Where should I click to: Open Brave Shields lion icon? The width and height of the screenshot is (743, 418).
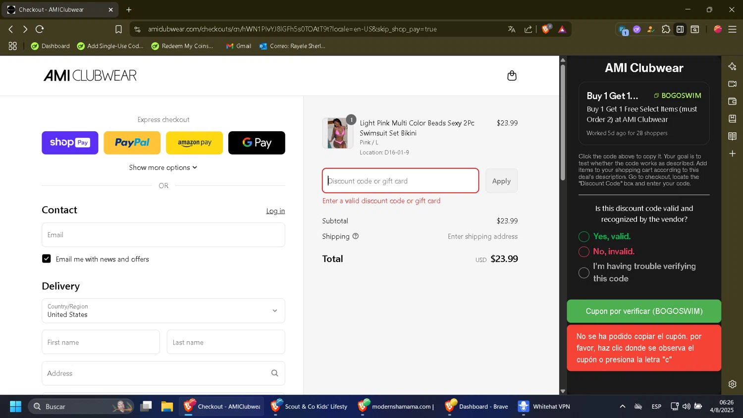click(x=546, y=29)
